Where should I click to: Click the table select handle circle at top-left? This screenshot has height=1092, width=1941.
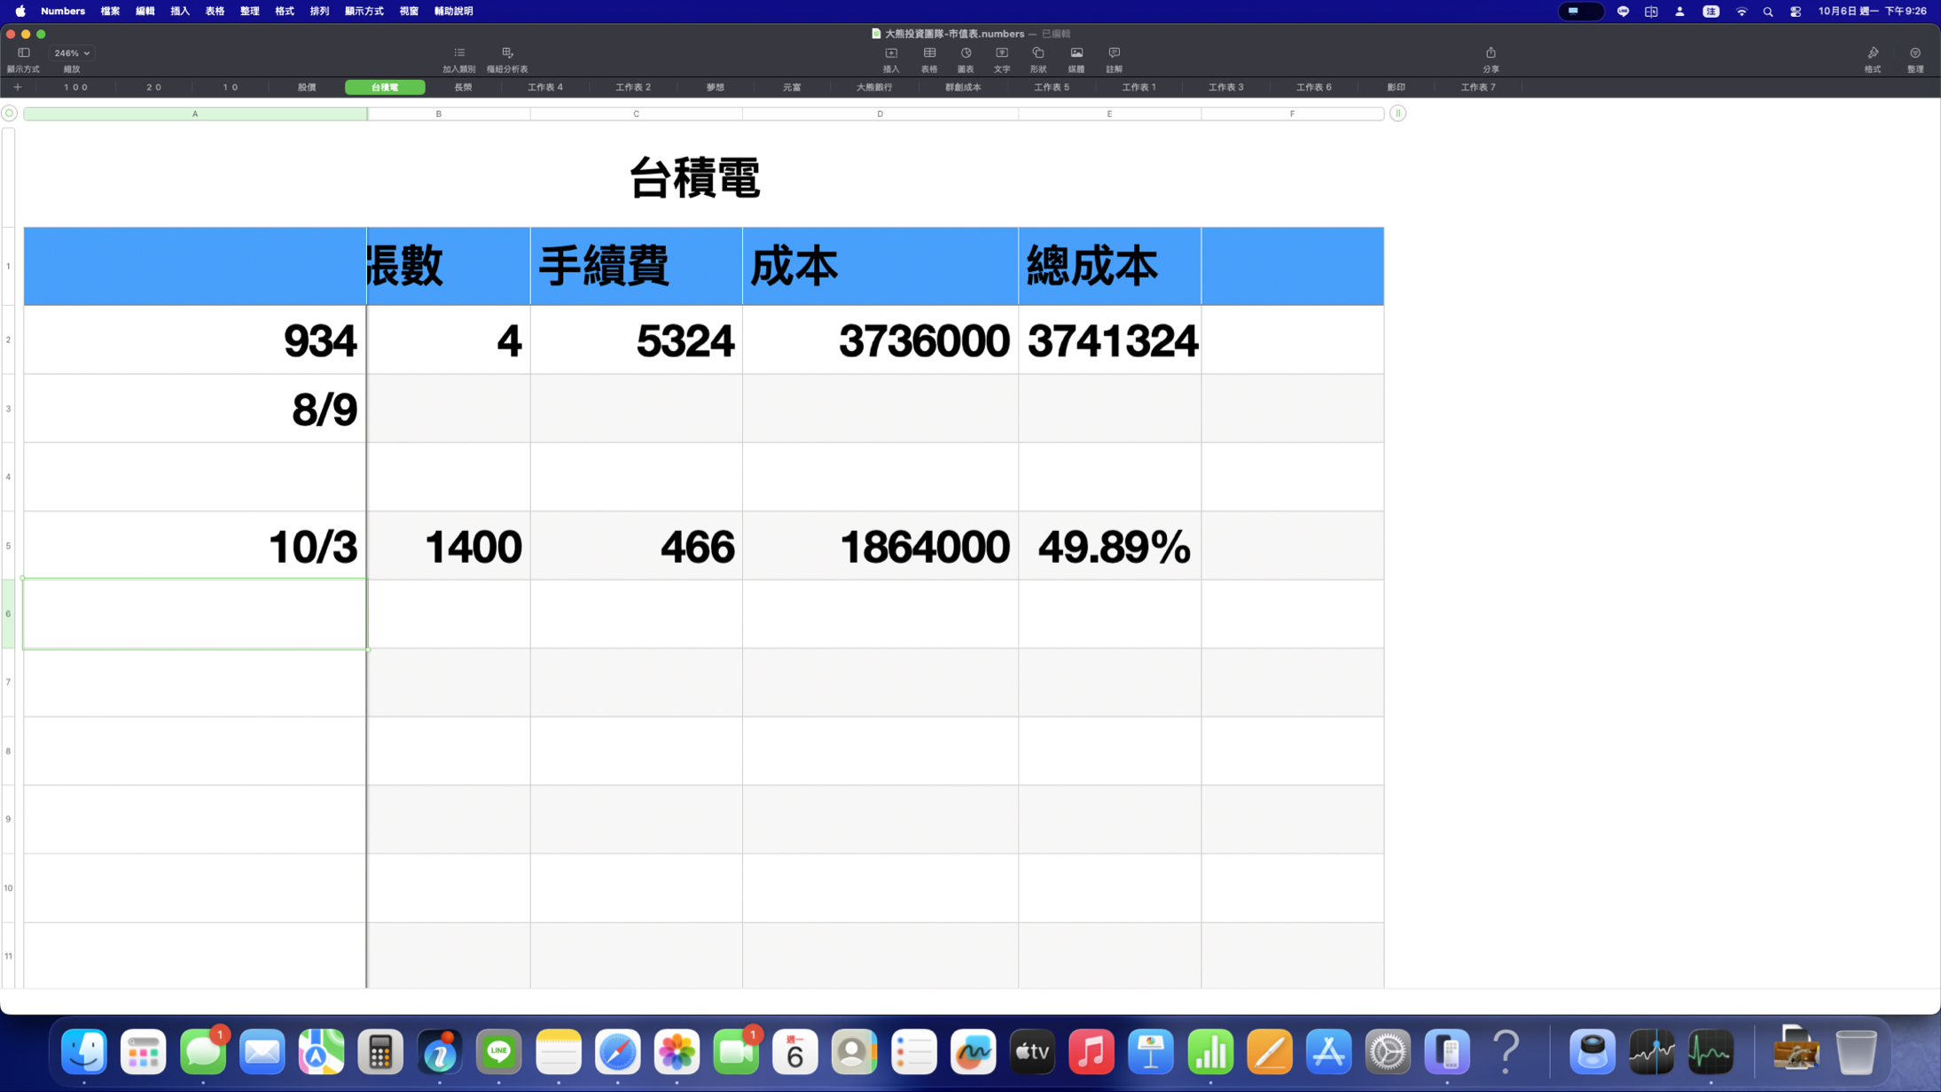10,113
